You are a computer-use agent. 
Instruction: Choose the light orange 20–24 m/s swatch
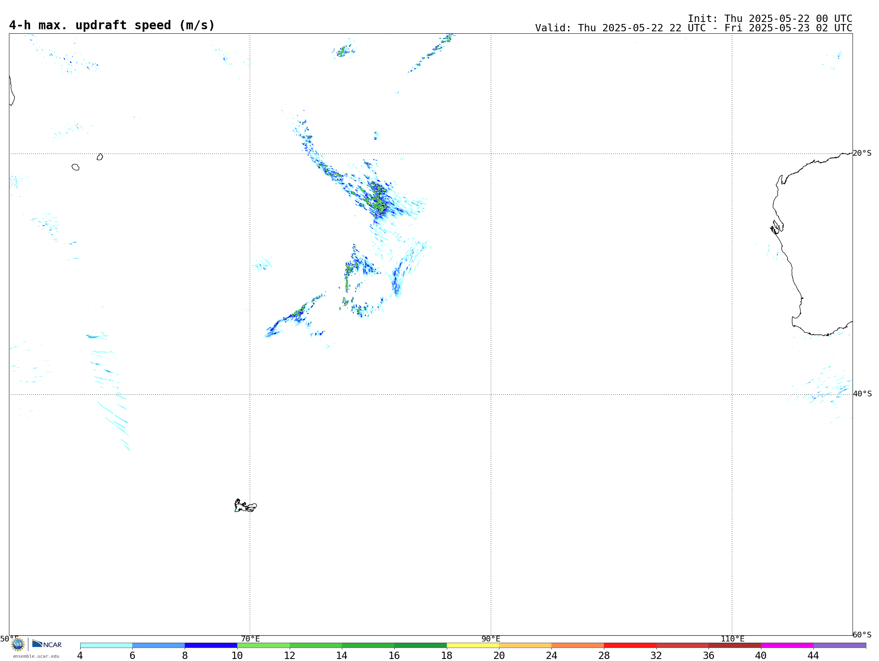tap(525, 645)
